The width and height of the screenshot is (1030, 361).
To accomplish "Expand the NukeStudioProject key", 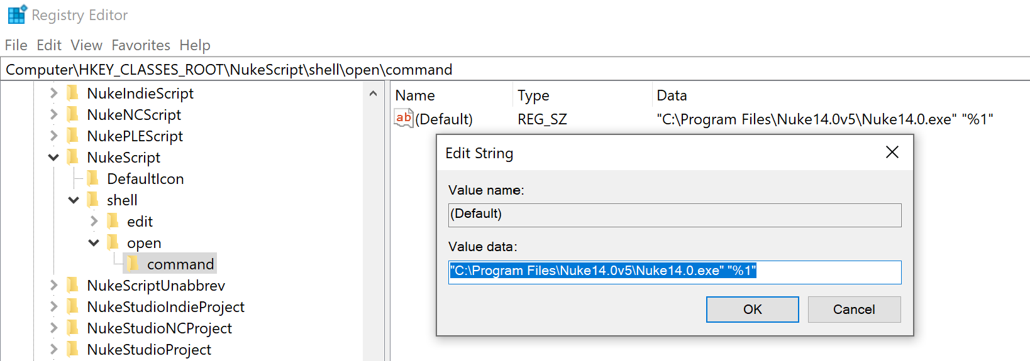I will coord(53,349).
